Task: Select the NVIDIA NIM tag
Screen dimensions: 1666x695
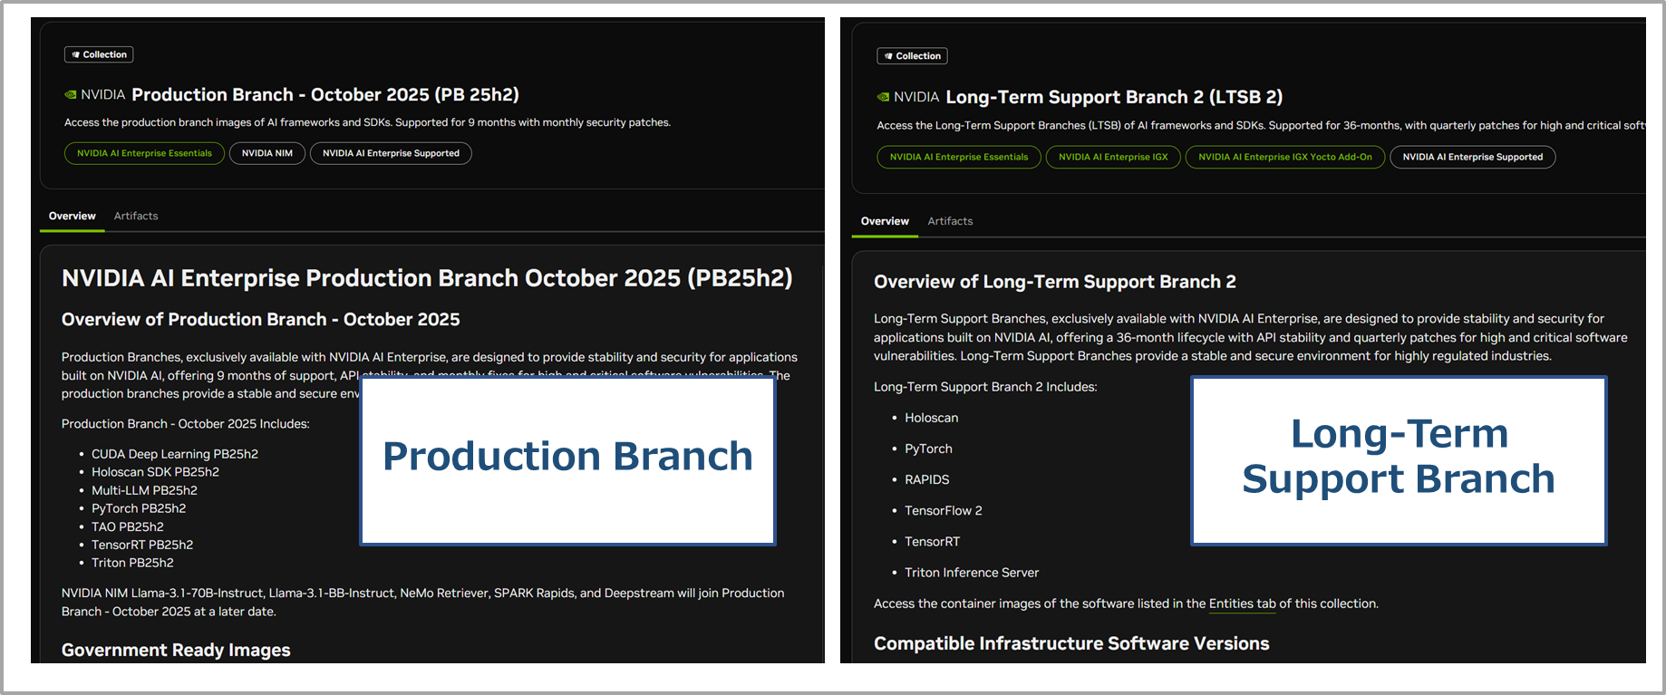Action: (266, 154)
